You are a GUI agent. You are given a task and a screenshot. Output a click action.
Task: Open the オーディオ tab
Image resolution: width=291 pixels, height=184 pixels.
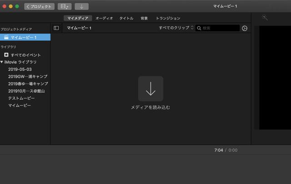point(104,18)
